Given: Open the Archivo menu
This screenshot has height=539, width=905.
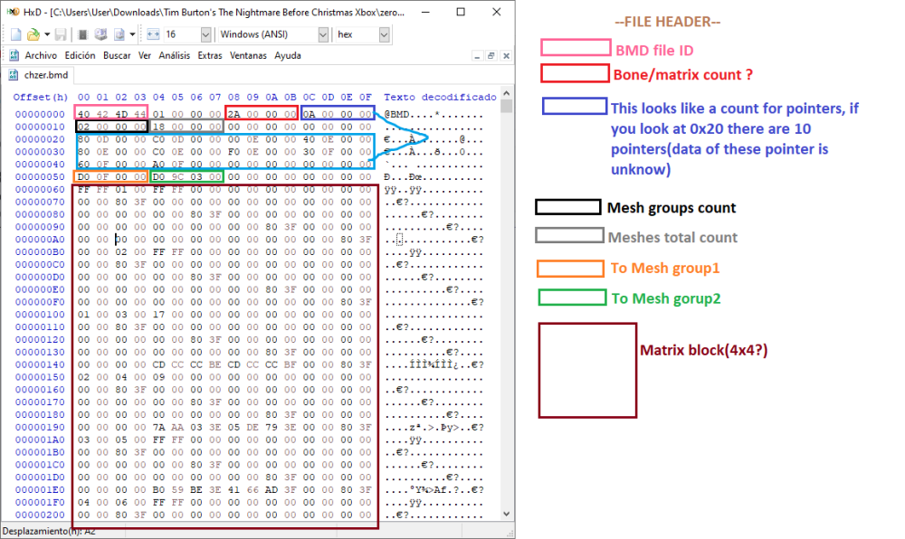Looking at the screenshot, I should click(x=41, y=55).
